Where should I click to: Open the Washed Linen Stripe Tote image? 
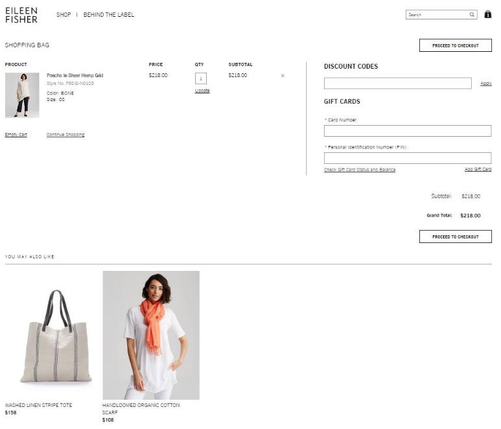[x=51, y=335]
